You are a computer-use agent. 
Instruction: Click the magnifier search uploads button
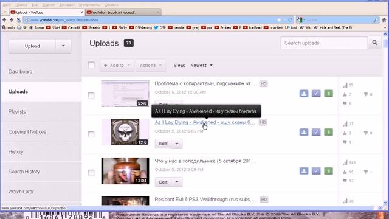[374, 43]
